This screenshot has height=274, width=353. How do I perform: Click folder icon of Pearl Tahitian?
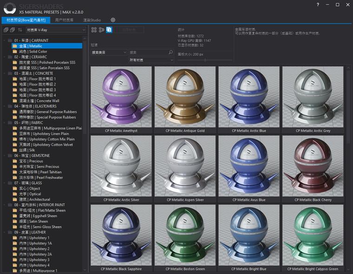click(x=15, y=172)
